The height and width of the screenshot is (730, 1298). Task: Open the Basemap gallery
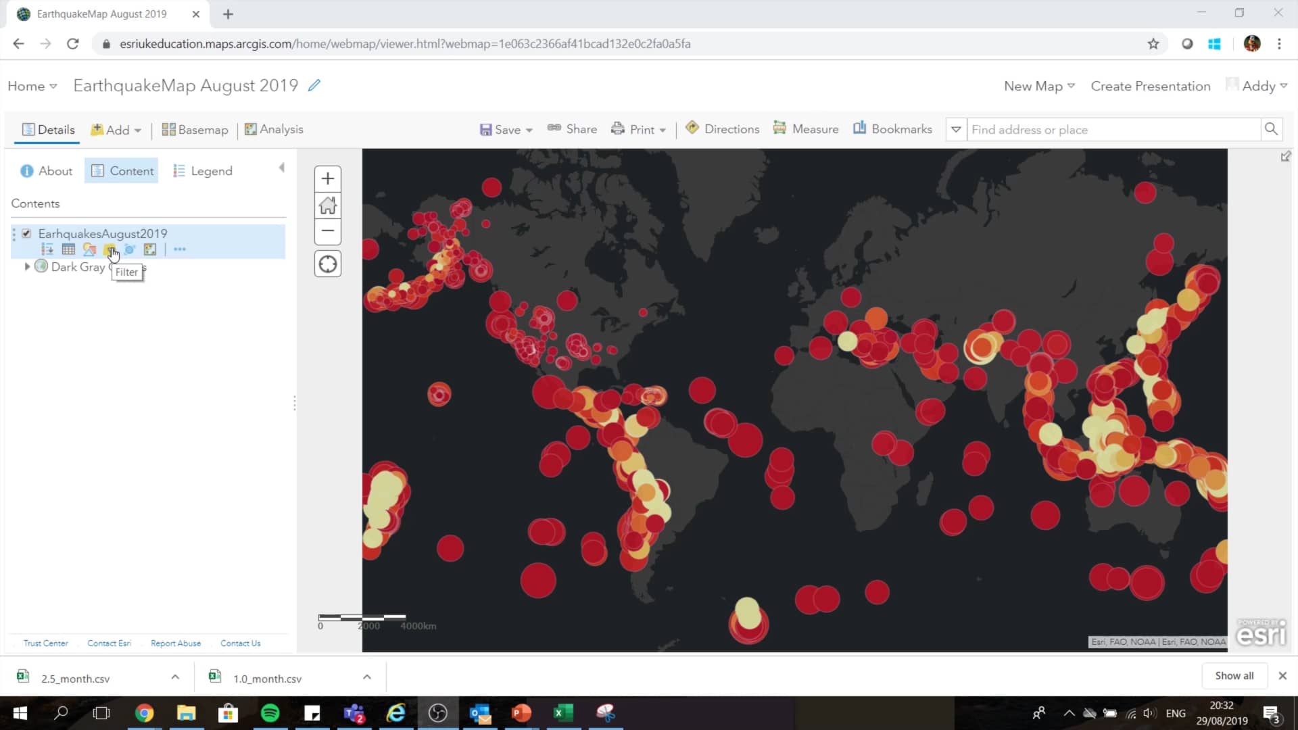tap(195, 129)
